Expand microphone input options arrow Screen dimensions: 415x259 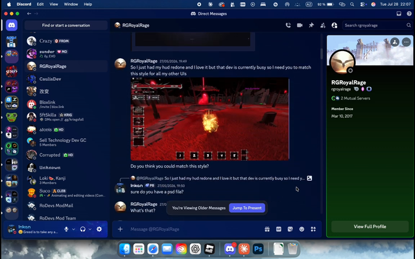tap(73, 229)
